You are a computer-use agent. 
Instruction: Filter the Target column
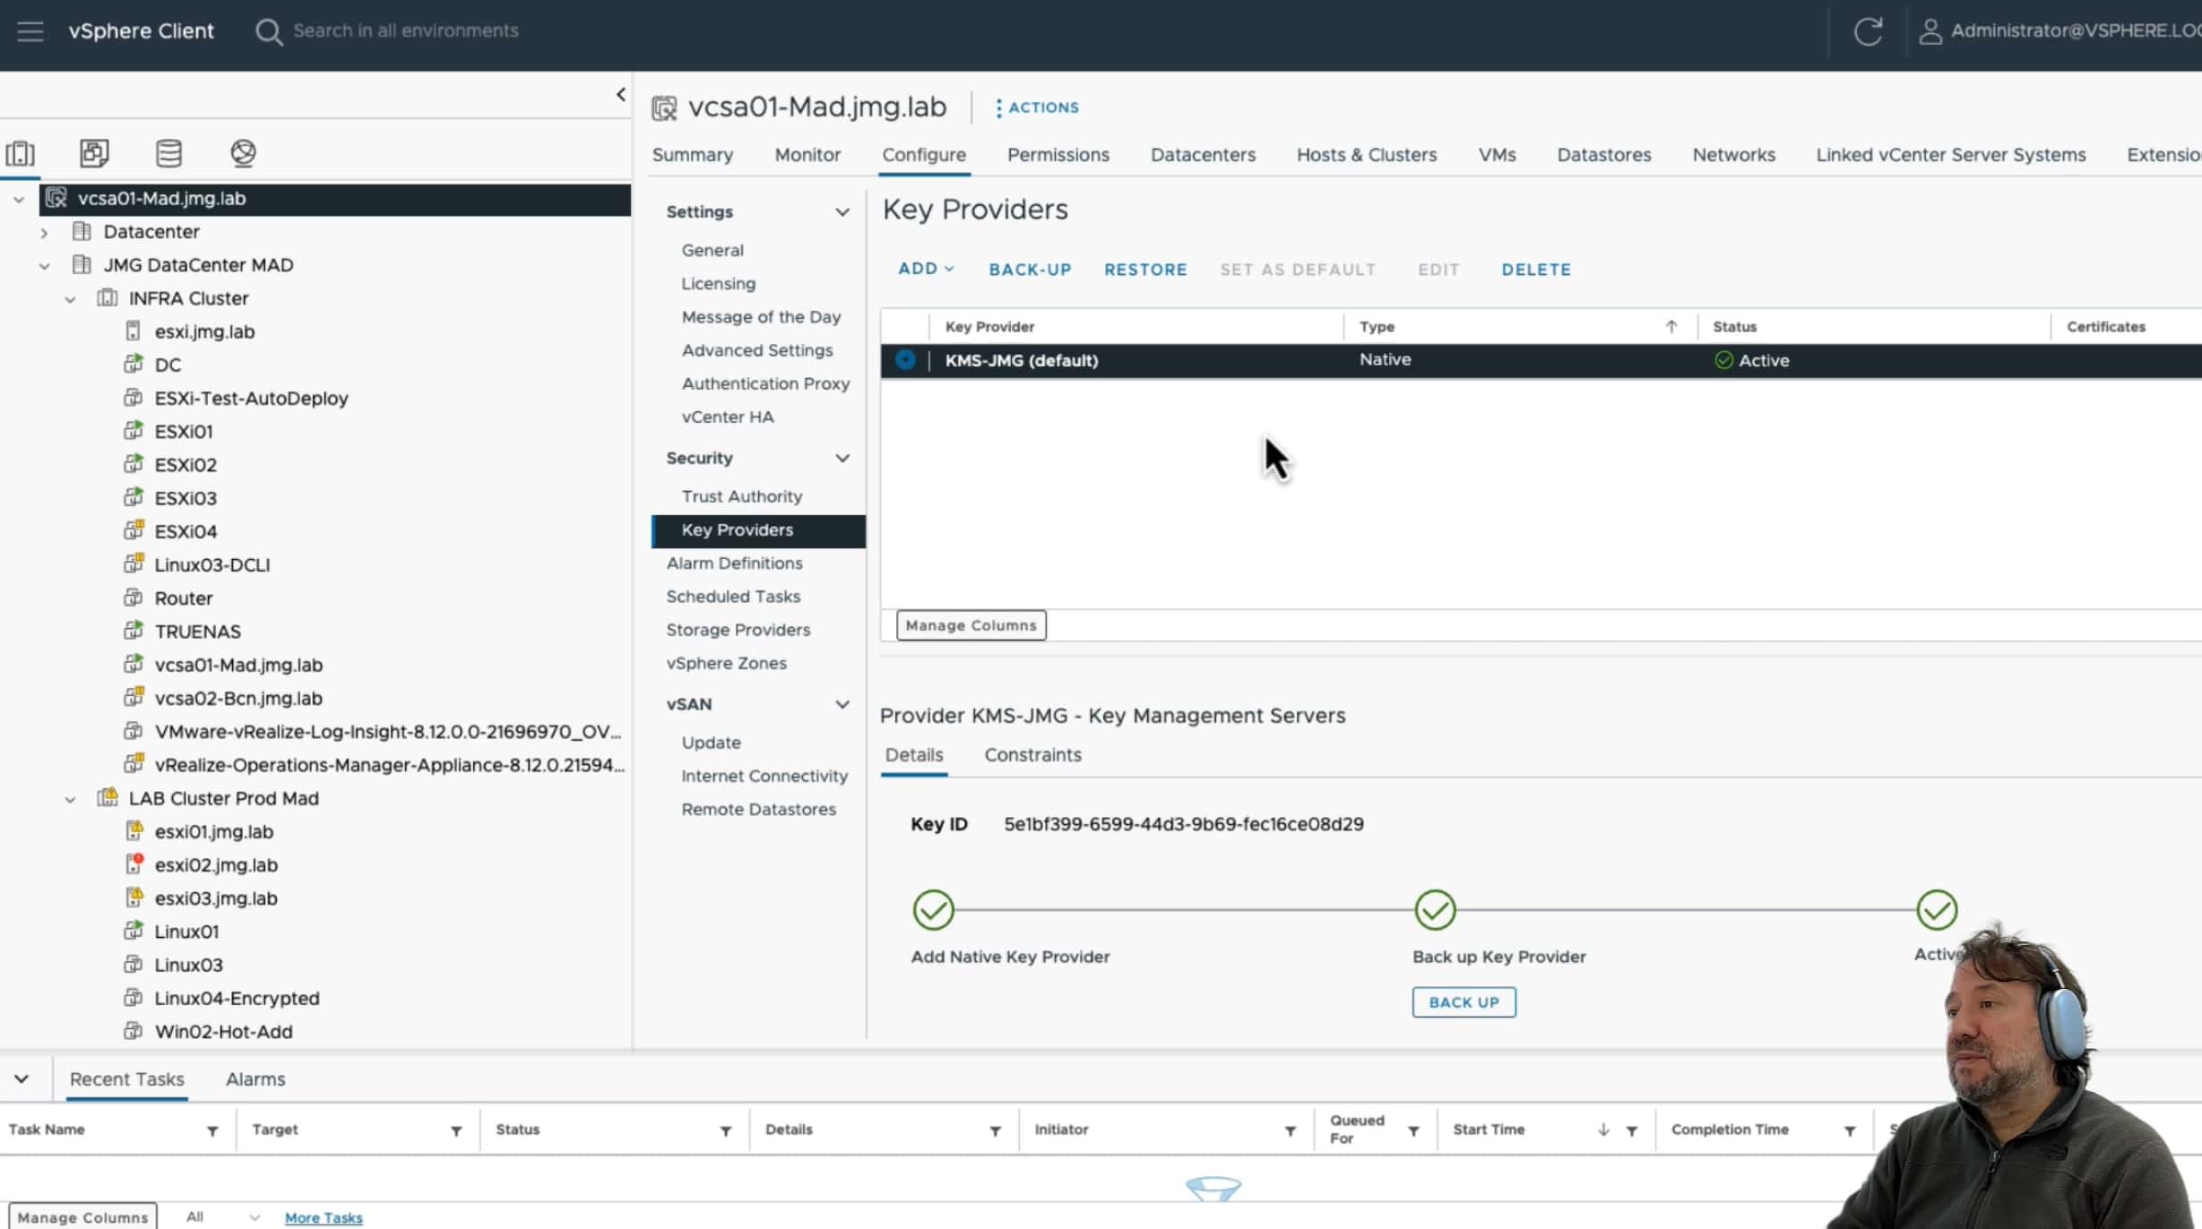(456, 1130)
